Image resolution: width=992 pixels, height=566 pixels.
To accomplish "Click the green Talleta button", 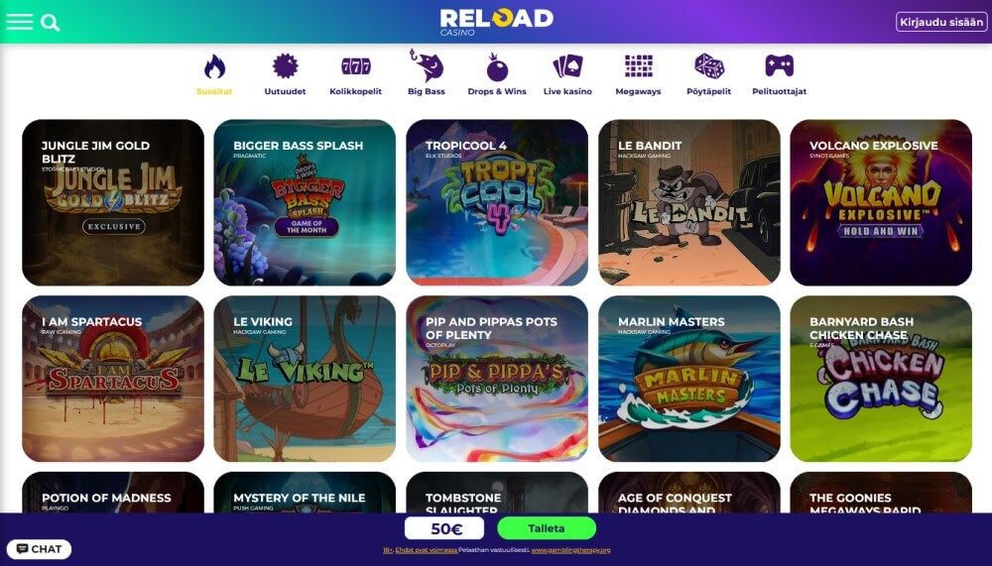I will click(547, 528).
